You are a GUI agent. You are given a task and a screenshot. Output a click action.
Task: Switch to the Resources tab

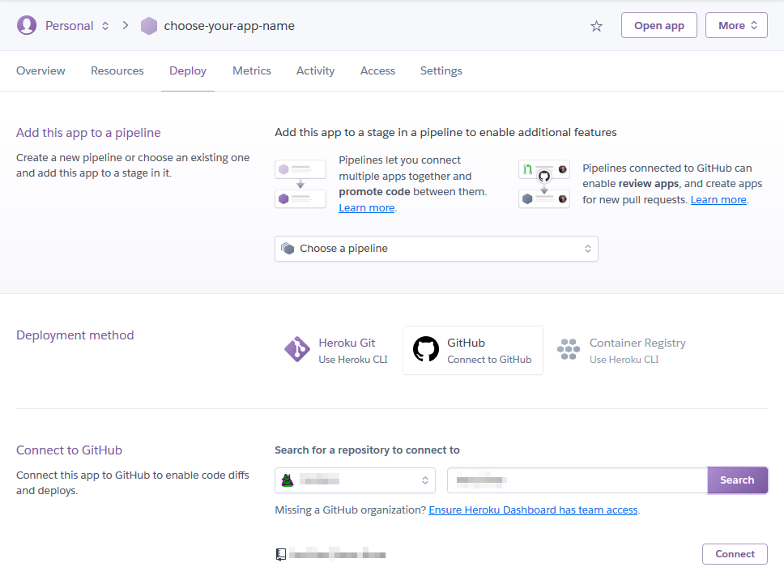point(117,71)
